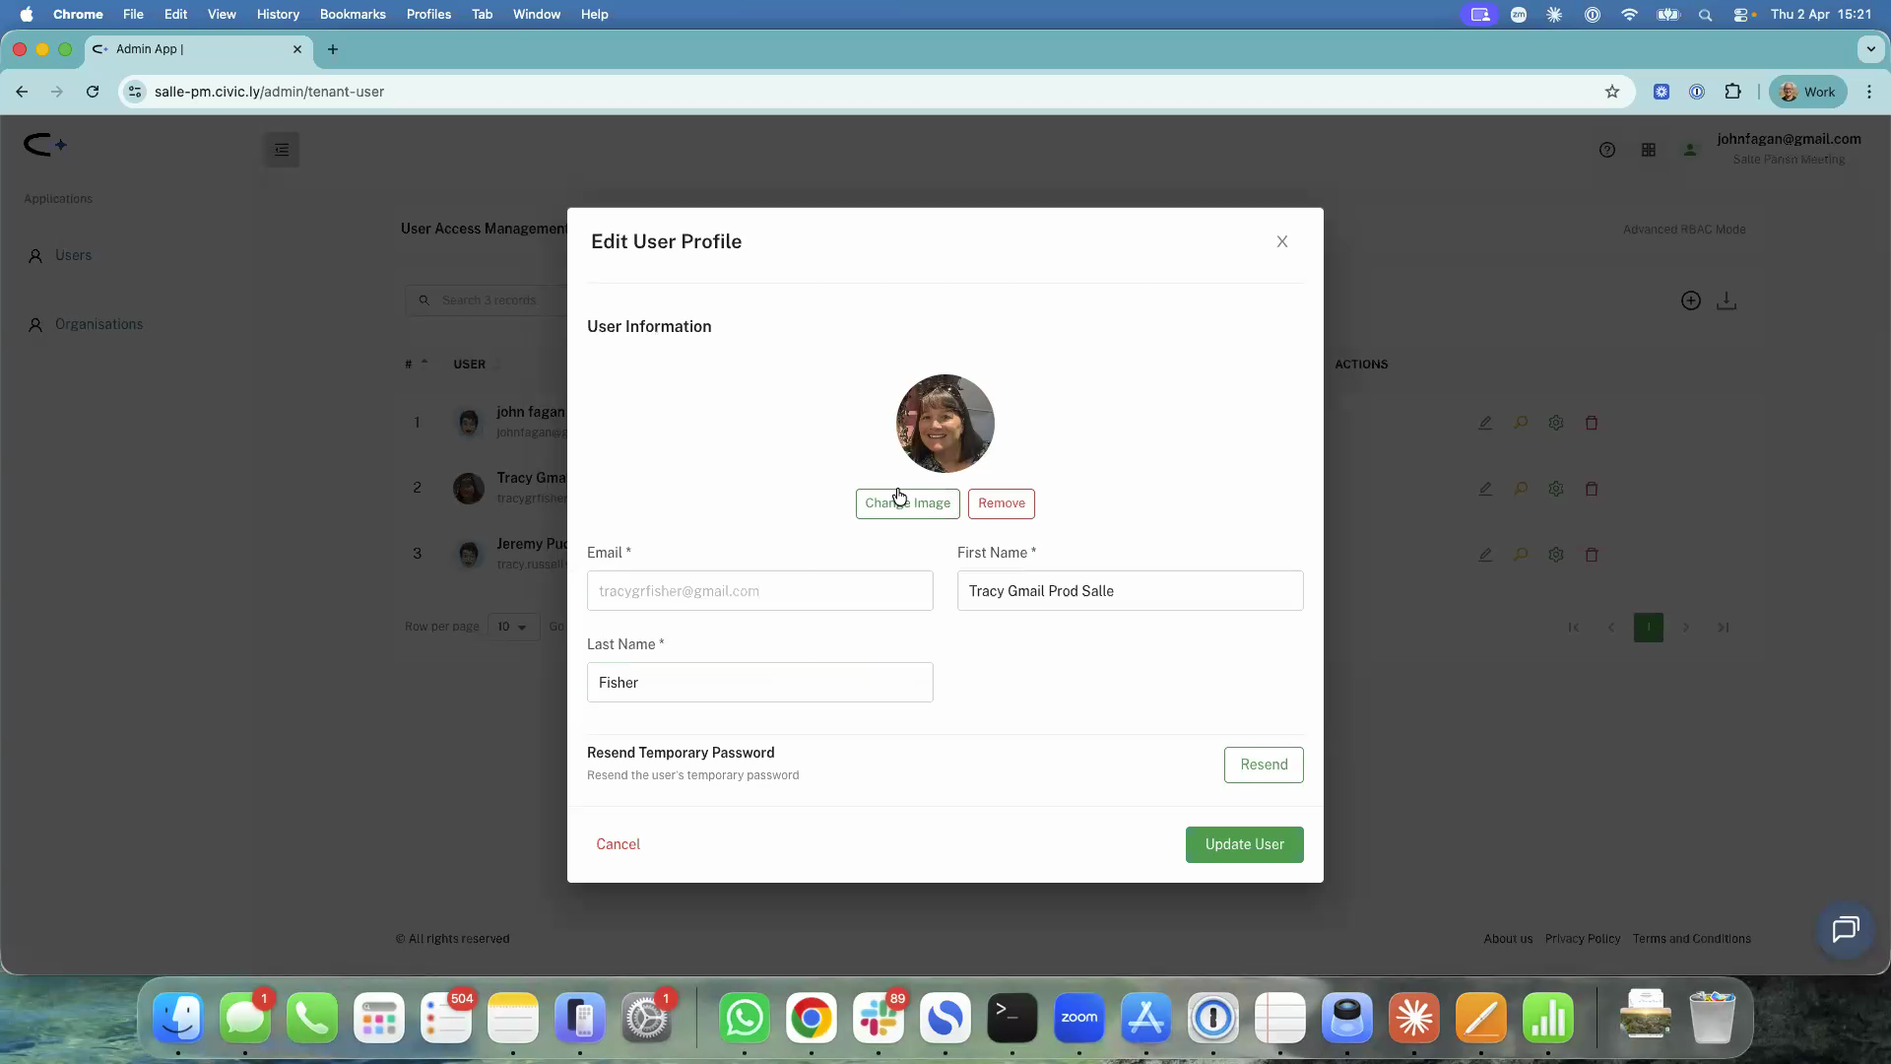
Task: Open settings gear on Jeremy's row
Action: (1556, 554)
